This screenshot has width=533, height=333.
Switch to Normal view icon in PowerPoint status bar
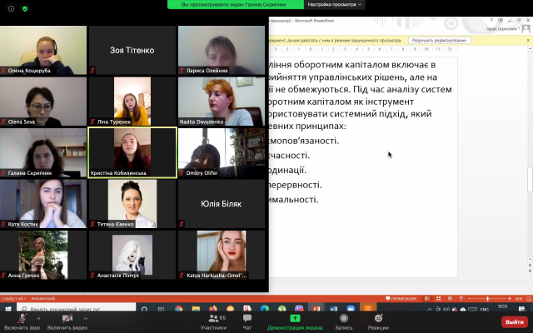[427, 299]
